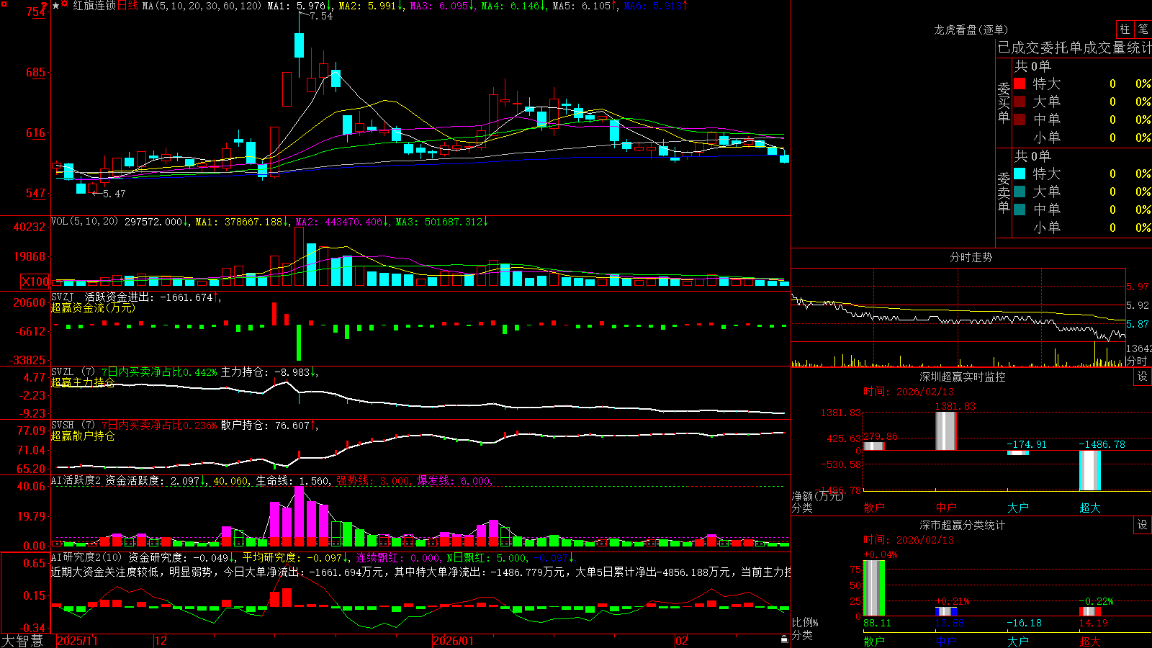Click the 7.54 high price marker
This screenshot has height=648, width=1152.
point(321,17)
